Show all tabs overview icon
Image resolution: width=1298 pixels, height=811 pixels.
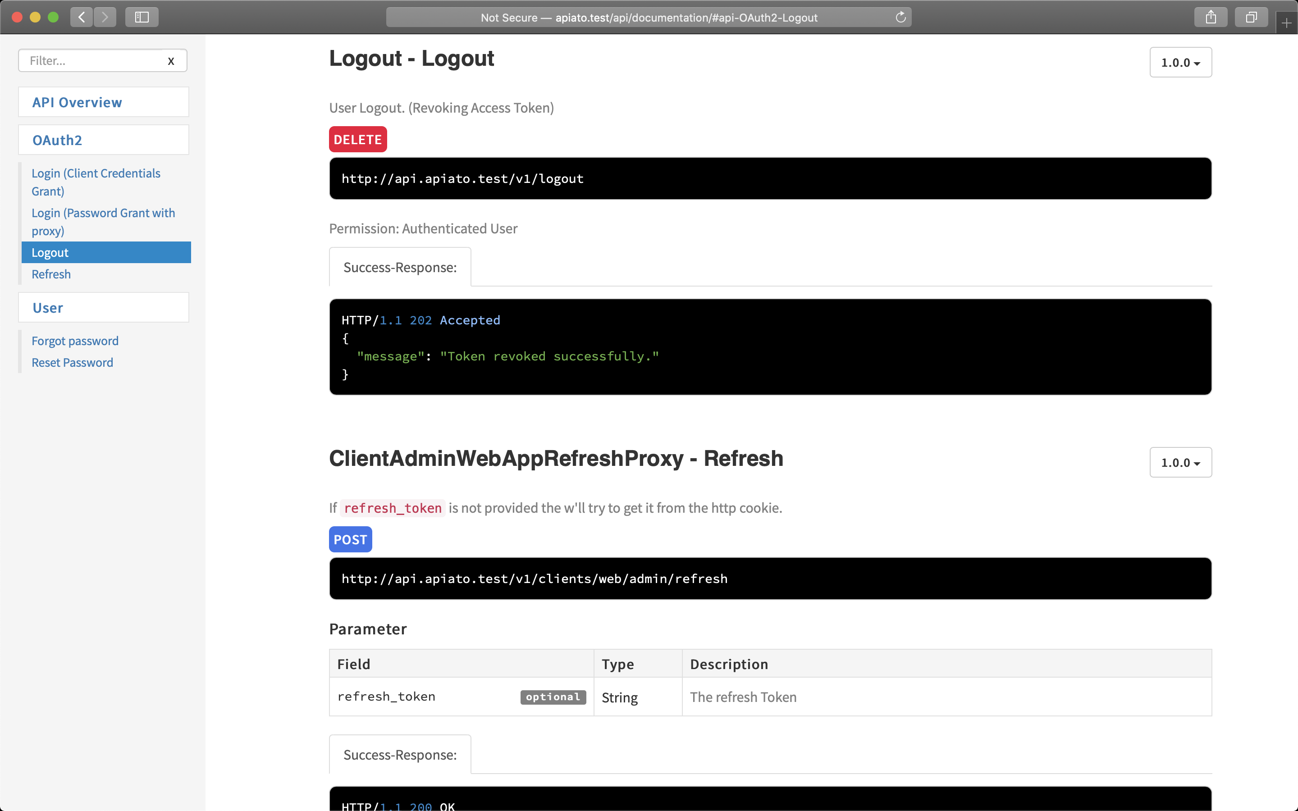(1251, 17)
